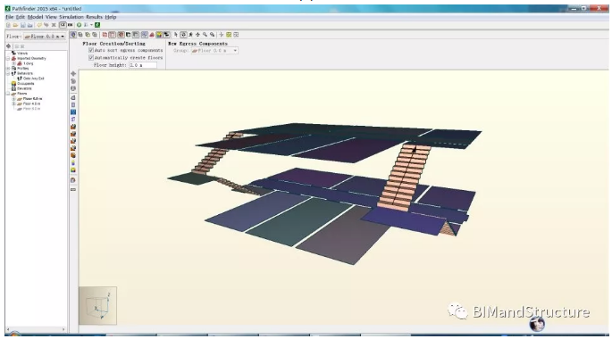This screenshot has width=612, height=339.
Task: Select the arrow selection tool
Action: [x=176, y=35]
